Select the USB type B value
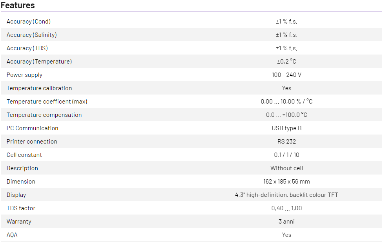The height and width of the screenshot is (242, 383). tap(286, 128)
